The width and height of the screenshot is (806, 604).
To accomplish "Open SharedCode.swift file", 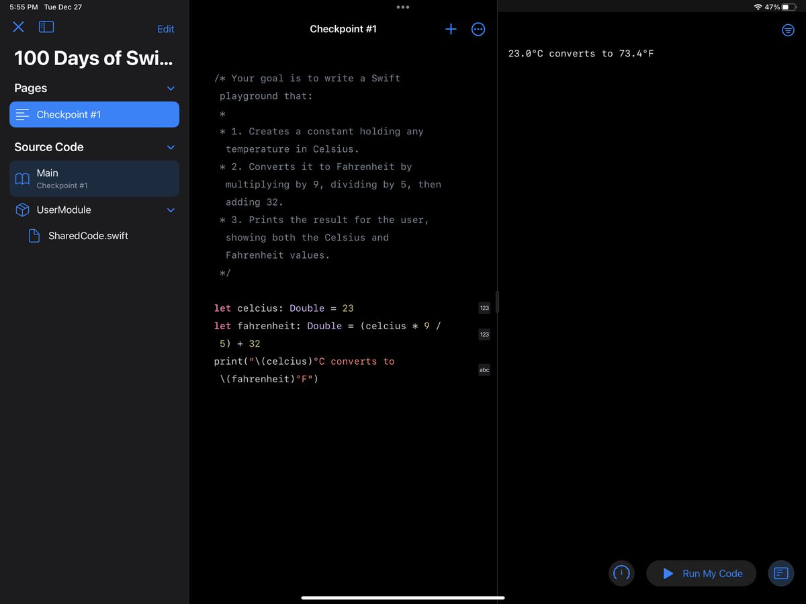I will pyautogui.click(x=88, y=236).
